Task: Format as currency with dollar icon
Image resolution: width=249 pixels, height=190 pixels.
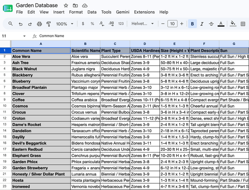Action: (83, 24)
